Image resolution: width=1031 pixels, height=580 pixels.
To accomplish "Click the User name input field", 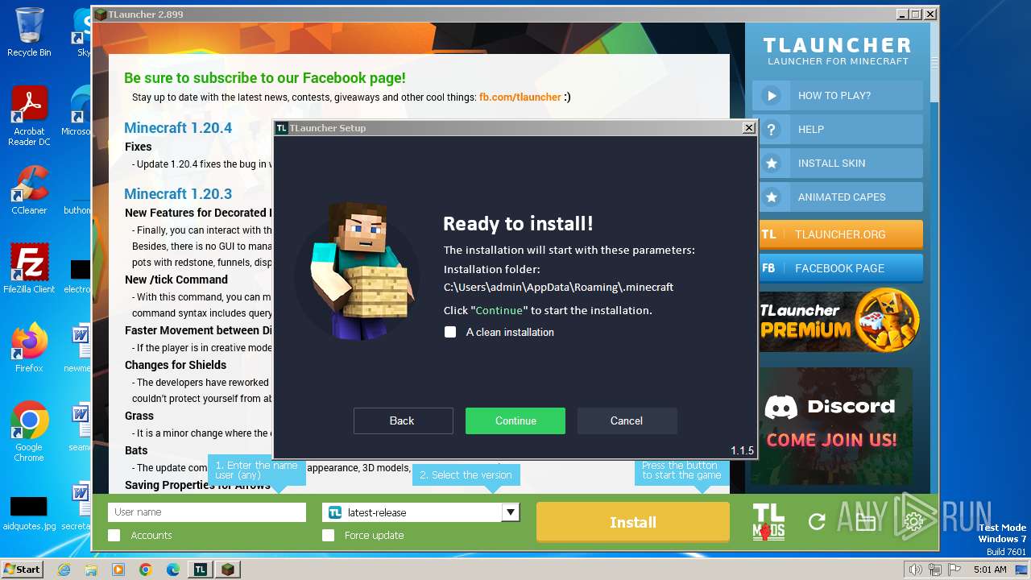I will [207, 512].
